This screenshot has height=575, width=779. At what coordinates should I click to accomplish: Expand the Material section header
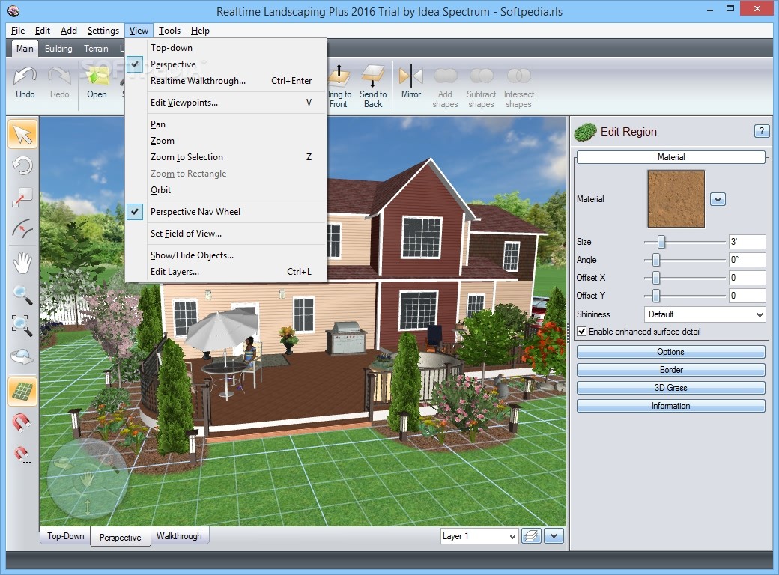[670, 157]
